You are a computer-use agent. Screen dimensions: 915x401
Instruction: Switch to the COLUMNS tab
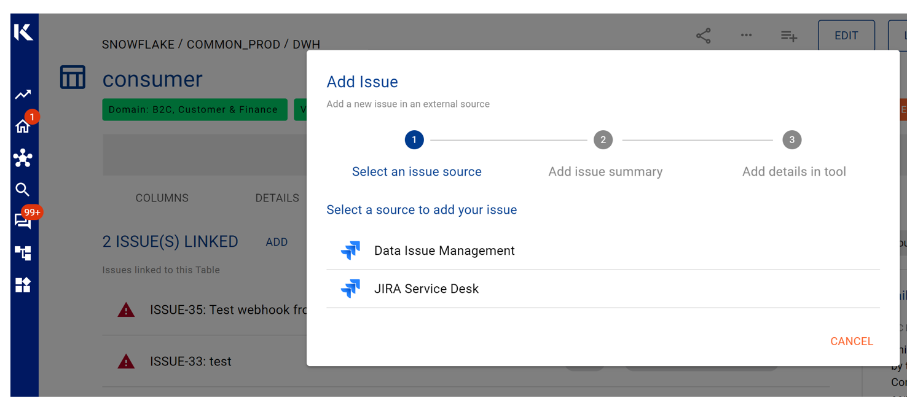[x=162, y=198]
